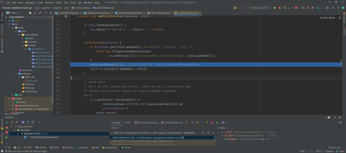Click the Debug Tomcat bug icon
Image resolution: width=346 pixels, height=153 pixels.
pos(280,8)
